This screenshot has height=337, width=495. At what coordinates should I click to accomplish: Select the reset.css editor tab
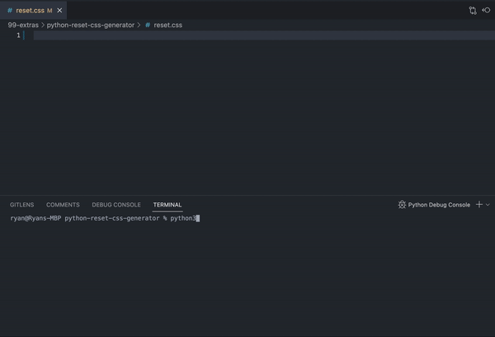coord(33,11)
